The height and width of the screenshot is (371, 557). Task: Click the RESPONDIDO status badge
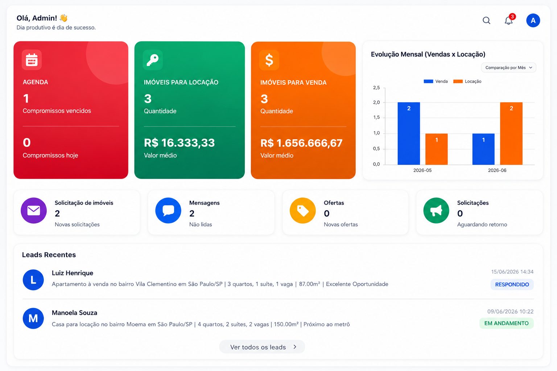pyautogui.click(x=512, y=284)
